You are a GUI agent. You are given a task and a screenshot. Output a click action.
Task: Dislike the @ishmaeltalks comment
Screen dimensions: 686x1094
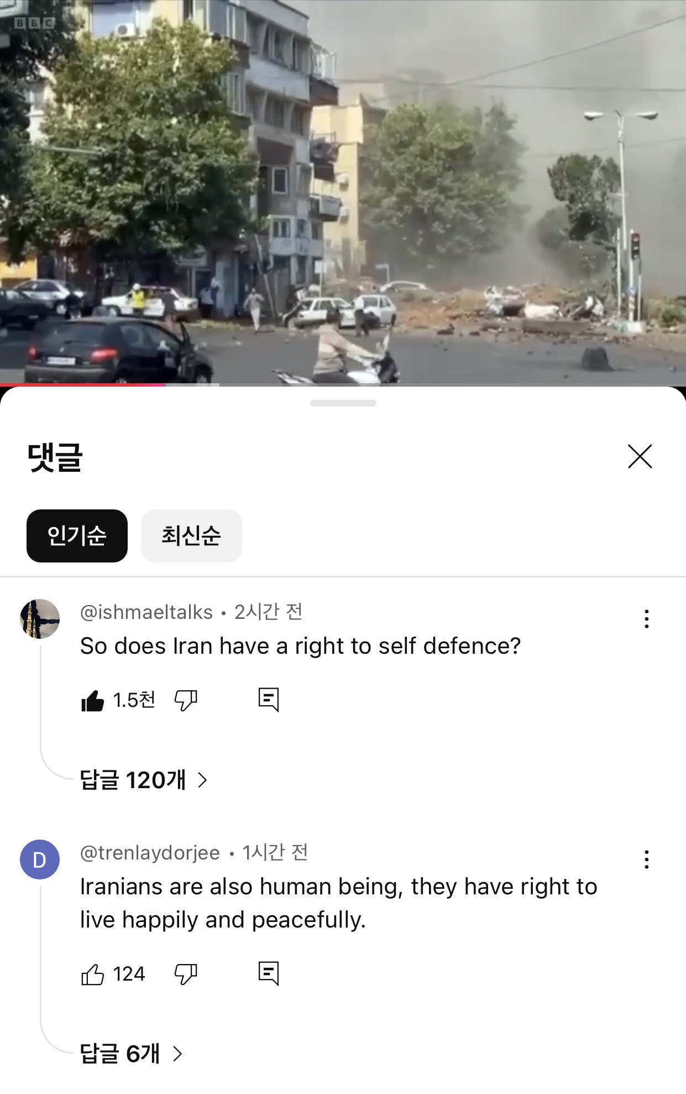186,701
